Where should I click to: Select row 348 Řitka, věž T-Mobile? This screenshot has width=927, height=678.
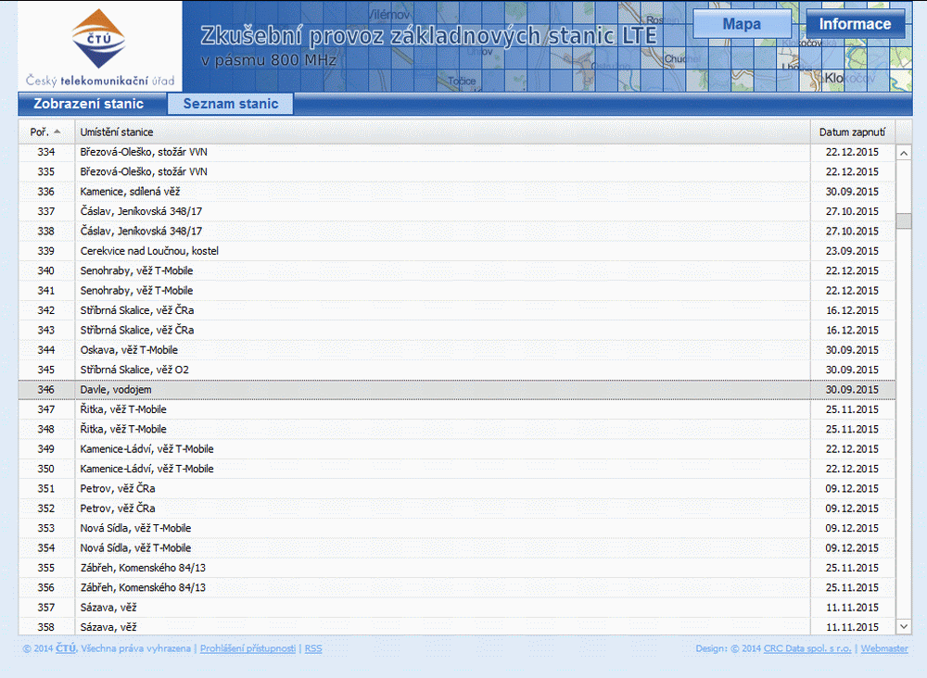pyautogui.click(x=457, y=430)
